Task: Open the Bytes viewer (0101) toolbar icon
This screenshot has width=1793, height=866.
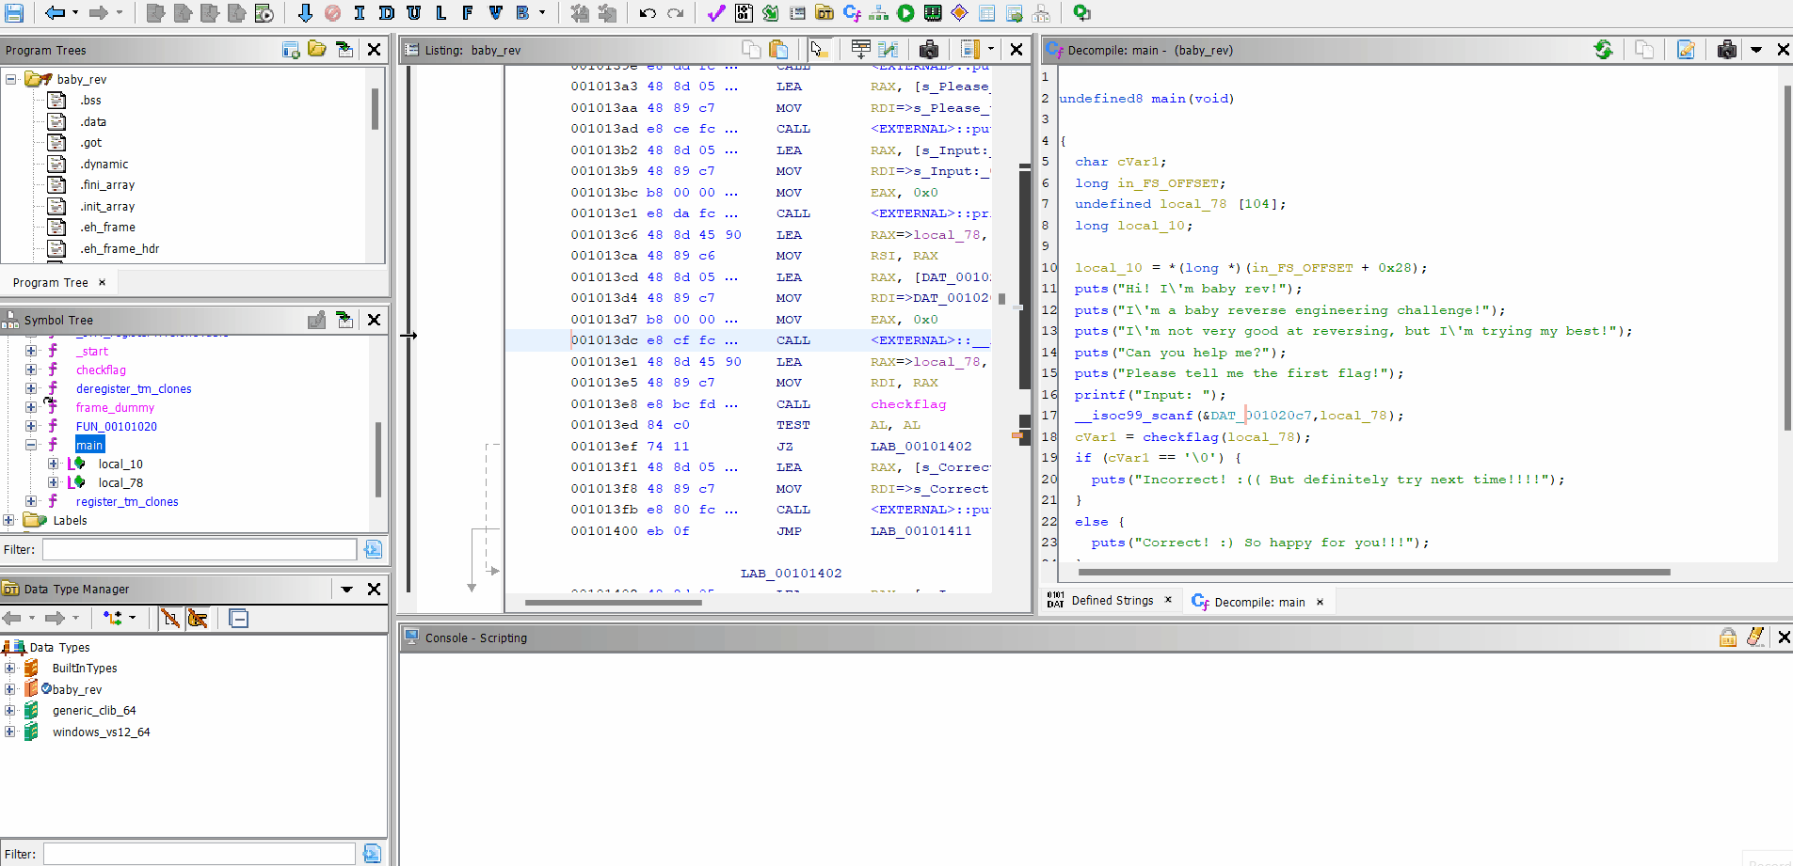Action: (x=744, y=13)
